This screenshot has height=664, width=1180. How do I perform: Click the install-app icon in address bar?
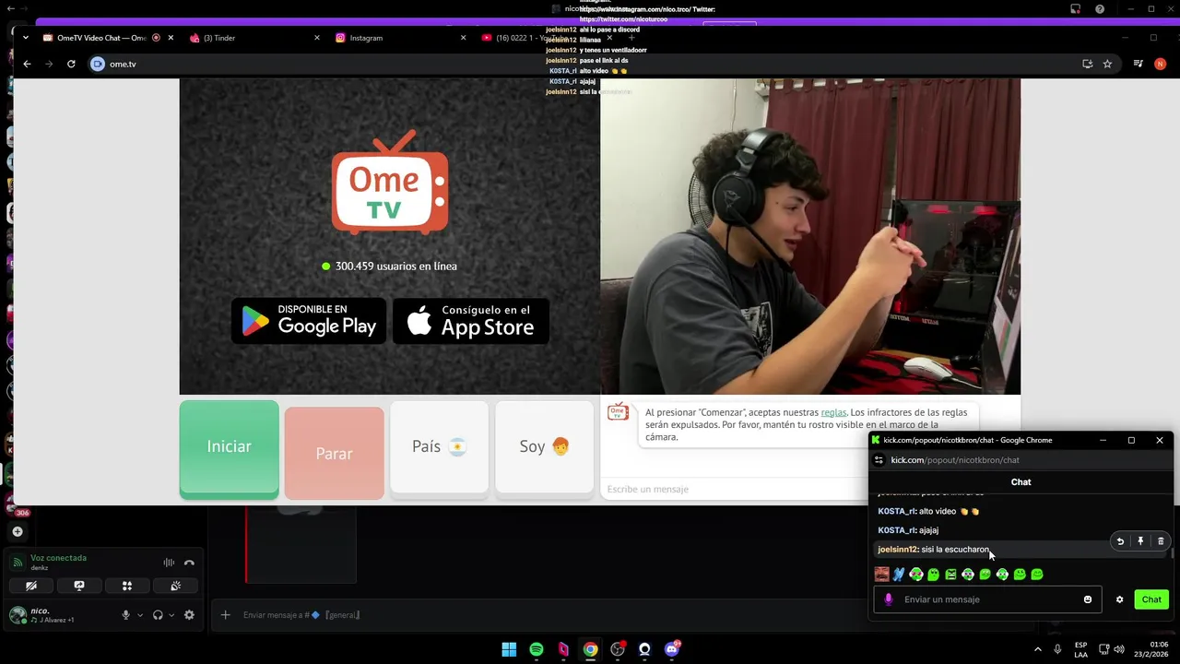pyautogui.click(x=1088, y=64)
